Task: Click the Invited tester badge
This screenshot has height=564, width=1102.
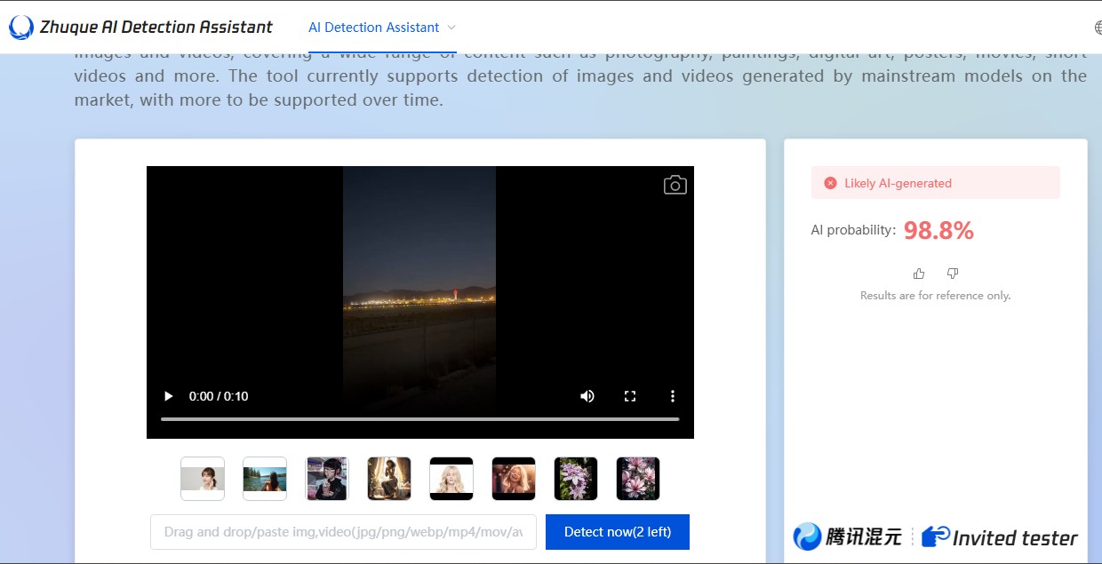Action: coord(1000,536)
